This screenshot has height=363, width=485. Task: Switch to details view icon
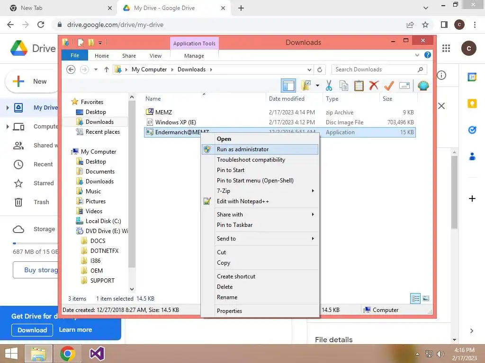pyautogui.click(x=415, y=298)
